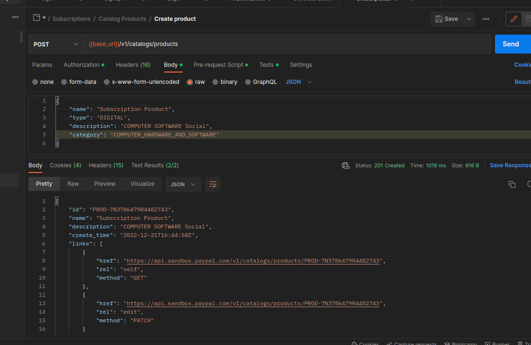Copy response body with copy icon

pos(512,184)
